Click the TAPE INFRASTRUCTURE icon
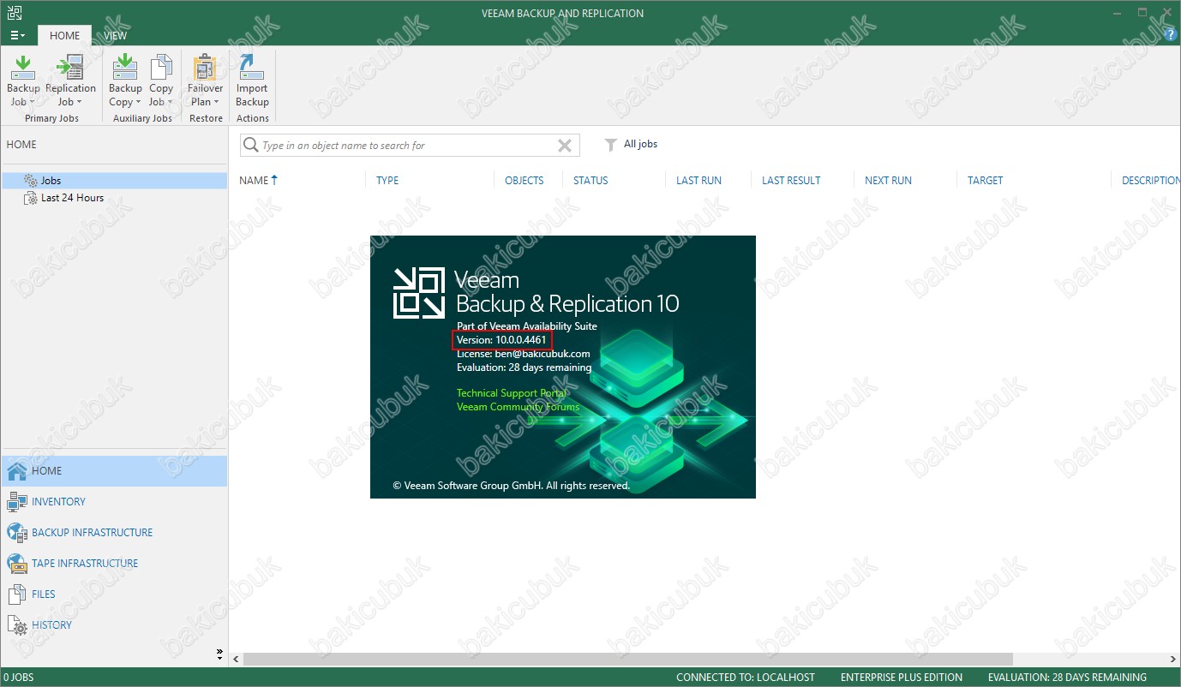 17,564
